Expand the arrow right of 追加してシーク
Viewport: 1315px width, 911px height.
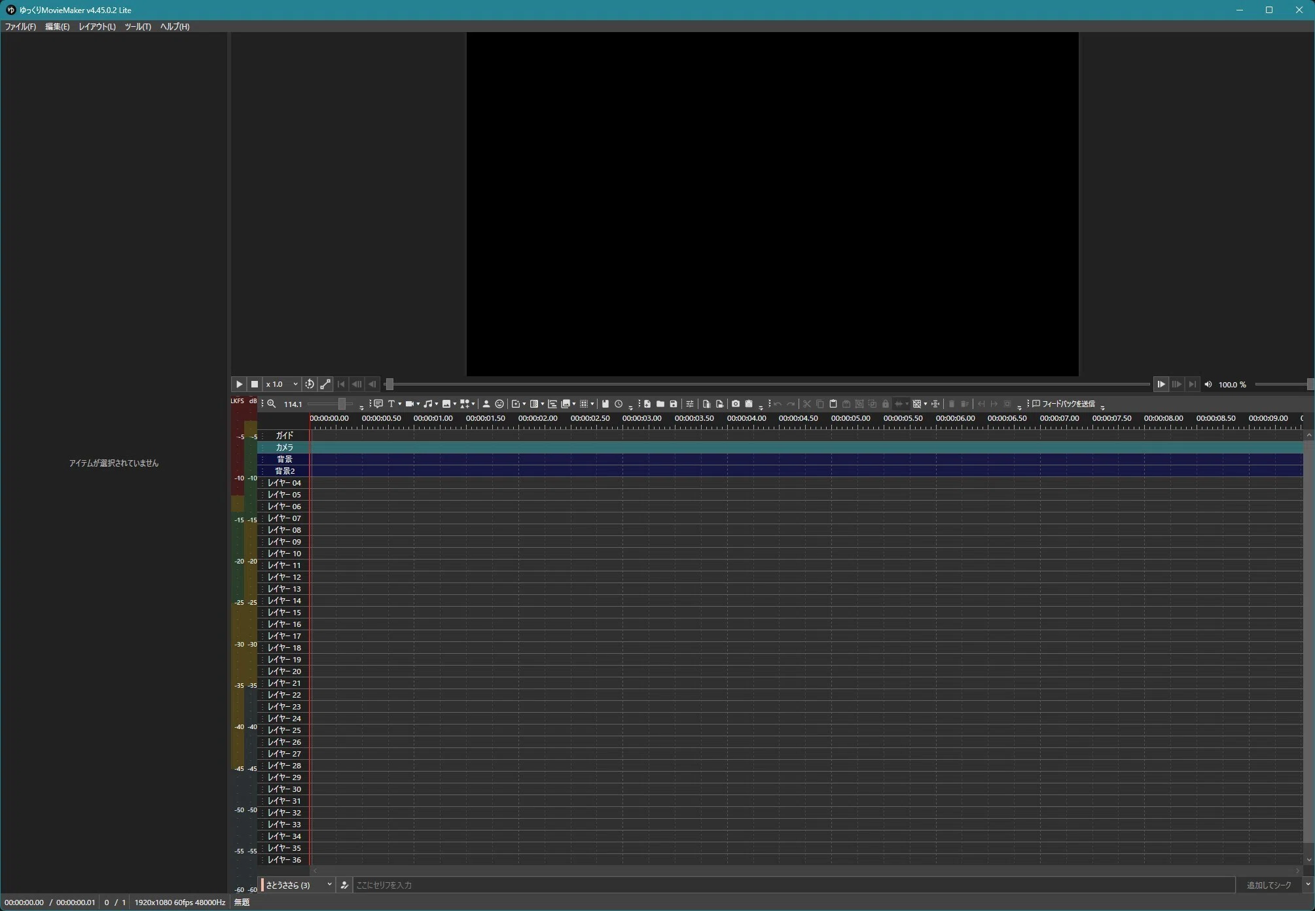(x=1308, y=885)
